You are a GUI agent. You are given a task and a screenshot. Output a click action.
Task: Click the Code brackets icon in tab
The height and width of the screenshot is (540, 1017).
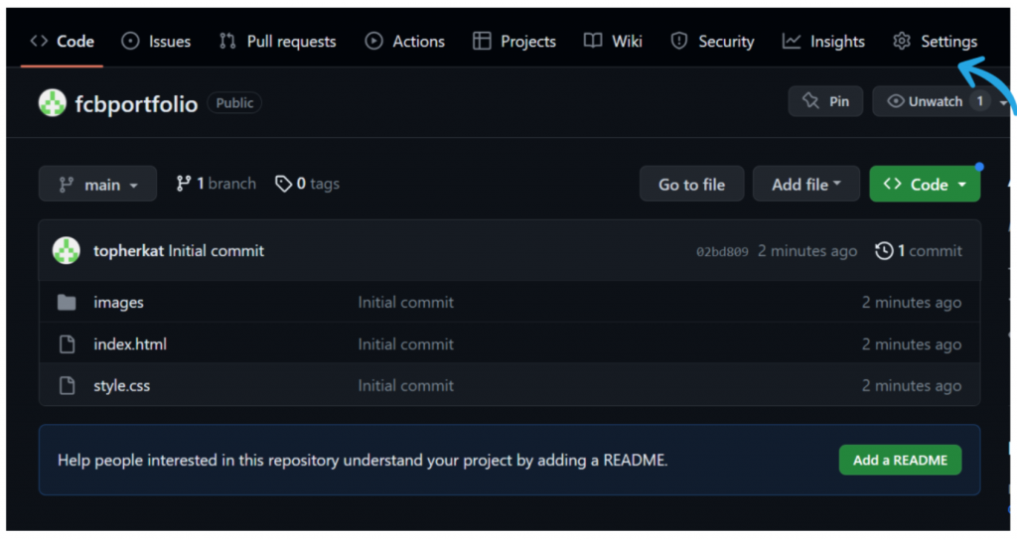pos(39,41)
